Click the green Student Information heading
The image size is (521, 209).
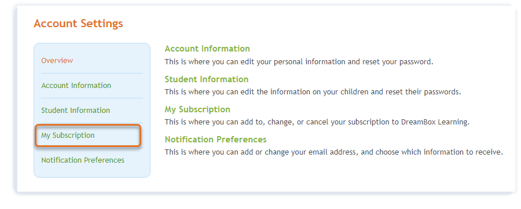coord(207,79)
